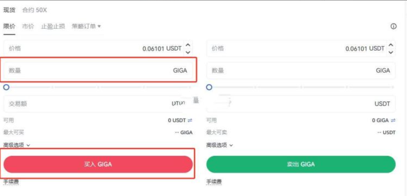The height and width of the screenshot is (196, 407).
Task: Increase buy price with up arrow
Action: click(x=188, y=45)
